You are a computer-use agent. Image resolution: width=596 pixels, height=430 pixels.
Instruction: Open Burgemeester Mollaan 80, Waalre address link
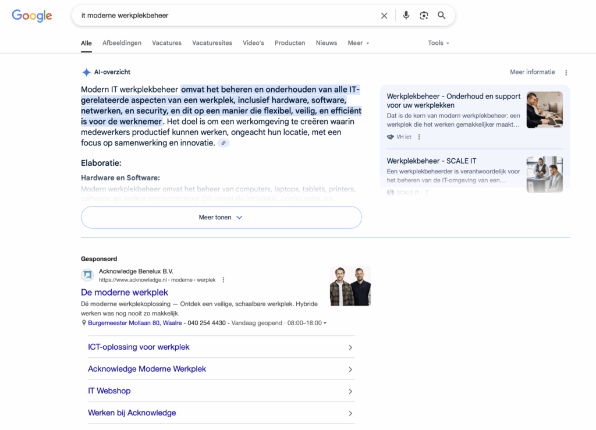[135, 323]
